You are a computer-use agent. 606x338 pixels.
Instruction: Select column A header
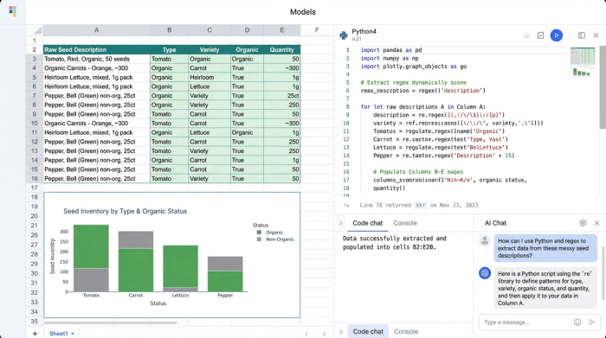coord(96,30)
